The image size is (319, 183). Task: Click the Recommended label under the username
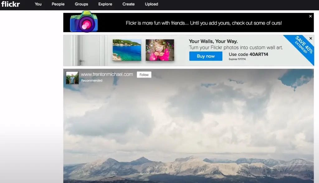[x=92, y=81]
